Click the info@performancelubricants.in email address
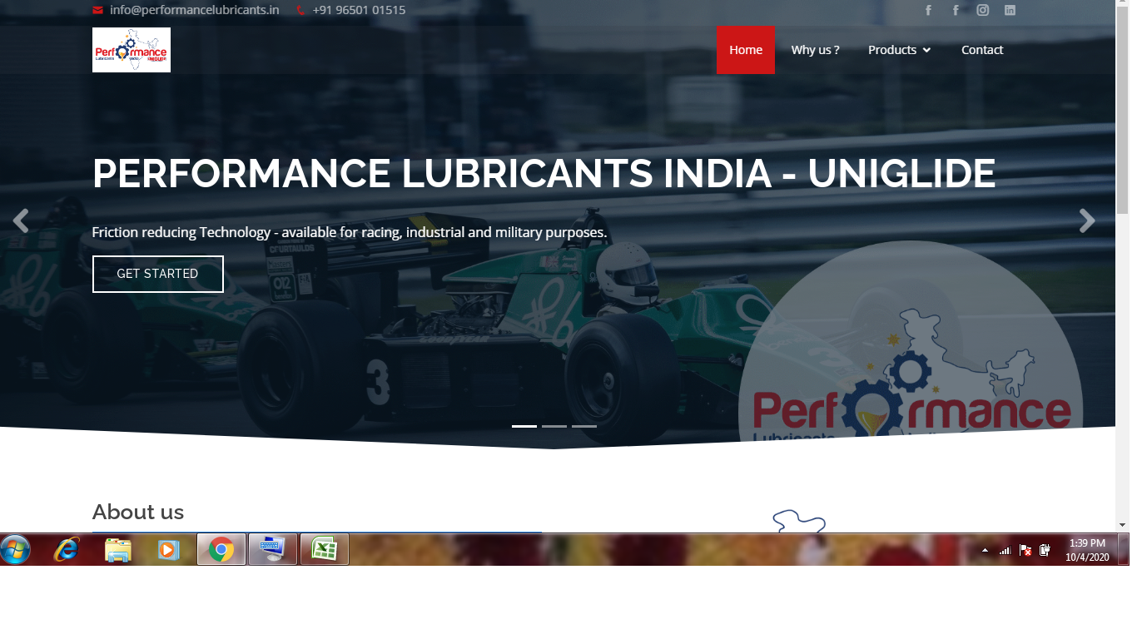Image resolution: width=1137 pixels, height=639 pixels. (195, 10)
